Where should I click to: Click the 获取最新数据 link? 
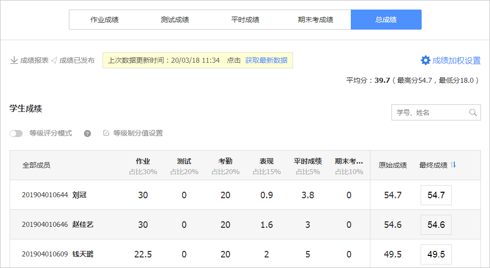point(266,60)
